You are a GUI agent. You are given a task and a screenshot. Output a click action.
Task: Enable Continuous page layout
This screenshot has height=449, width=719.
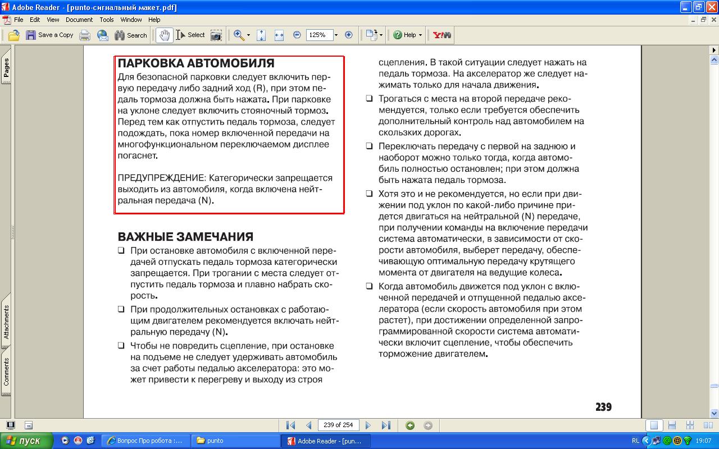tap(672, 425)
